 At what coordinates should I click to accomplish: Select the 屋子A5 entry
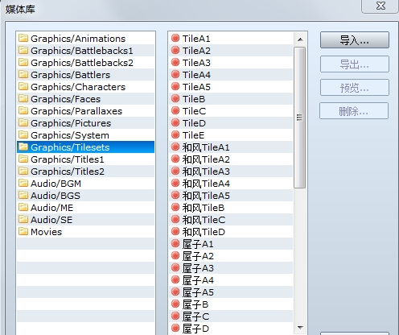click(x=231, y=292)
